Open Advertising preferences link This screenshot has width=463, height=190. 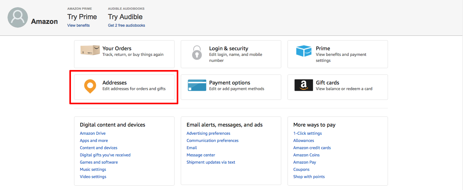point(208,133)
